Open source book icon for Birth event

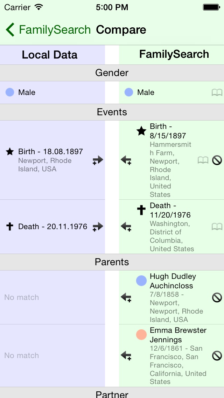[203, 160]
